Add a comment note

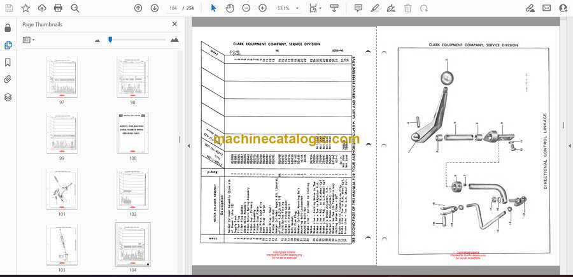point(358,8)
